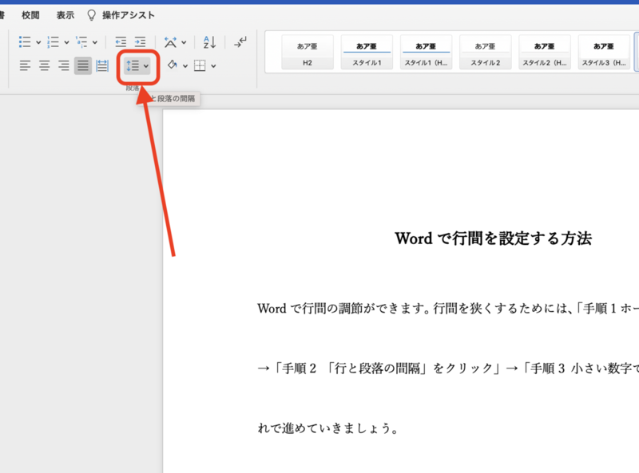
Task: Increase paragraph indent
Action: (141, 41)
